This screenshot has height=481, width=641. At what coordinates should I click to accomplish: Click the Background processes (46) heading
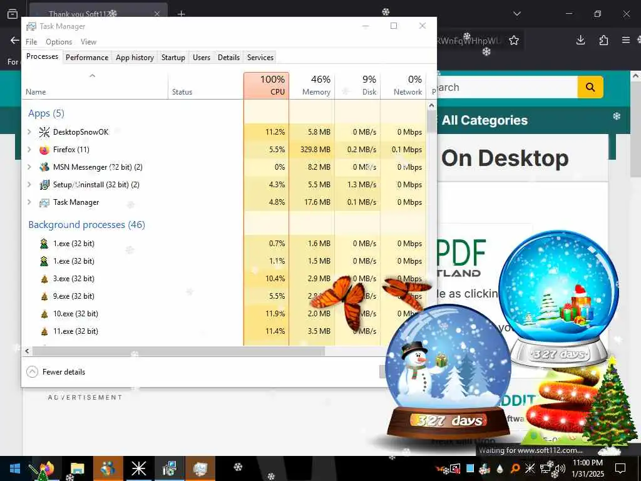pos(86,225)
